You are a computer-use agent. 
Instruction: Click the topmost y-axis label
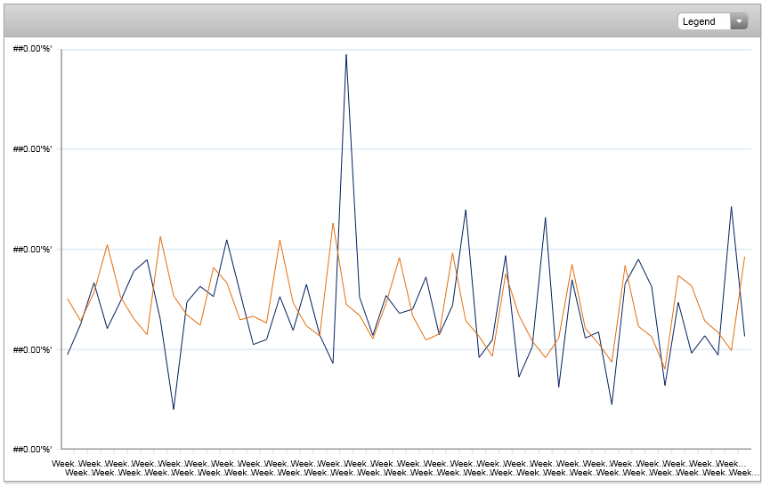pos(32,49)
